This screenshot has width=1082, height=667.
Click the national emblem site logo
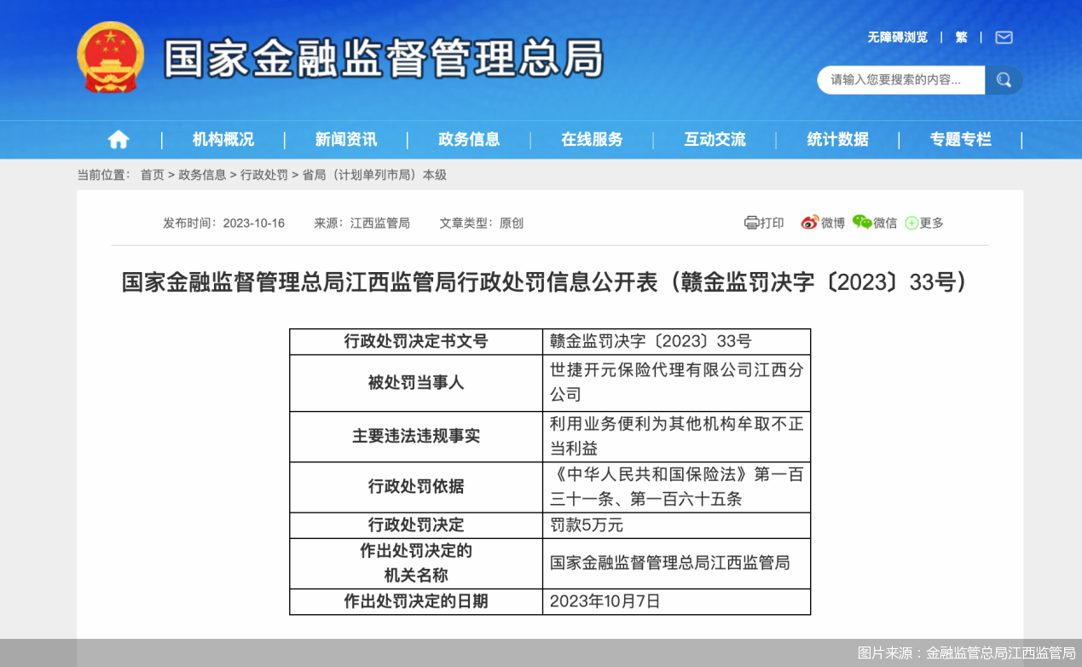pos(109,57)
